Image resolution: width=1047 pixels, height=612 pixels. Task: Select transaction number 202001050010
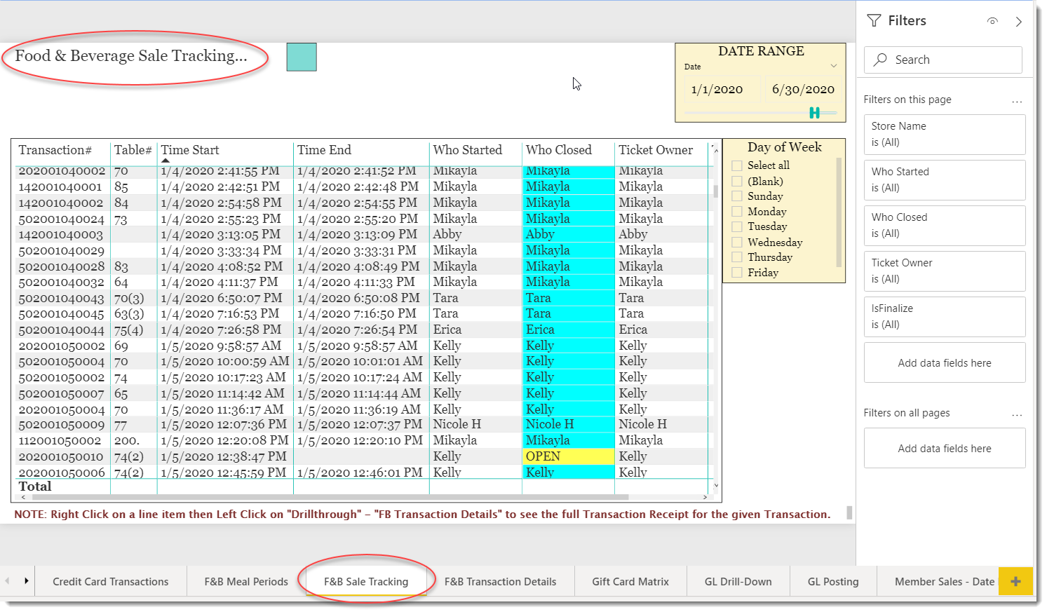[62, 457]
